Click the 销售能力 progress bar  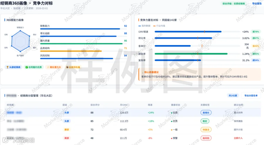pyautogui.click(x=80, y=29)
